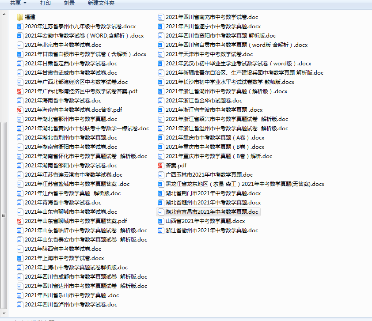Click icon of 黑龙江省龙东地区 2021年中考数学真题 docx
Screen dimensions: 372x321
160,184
